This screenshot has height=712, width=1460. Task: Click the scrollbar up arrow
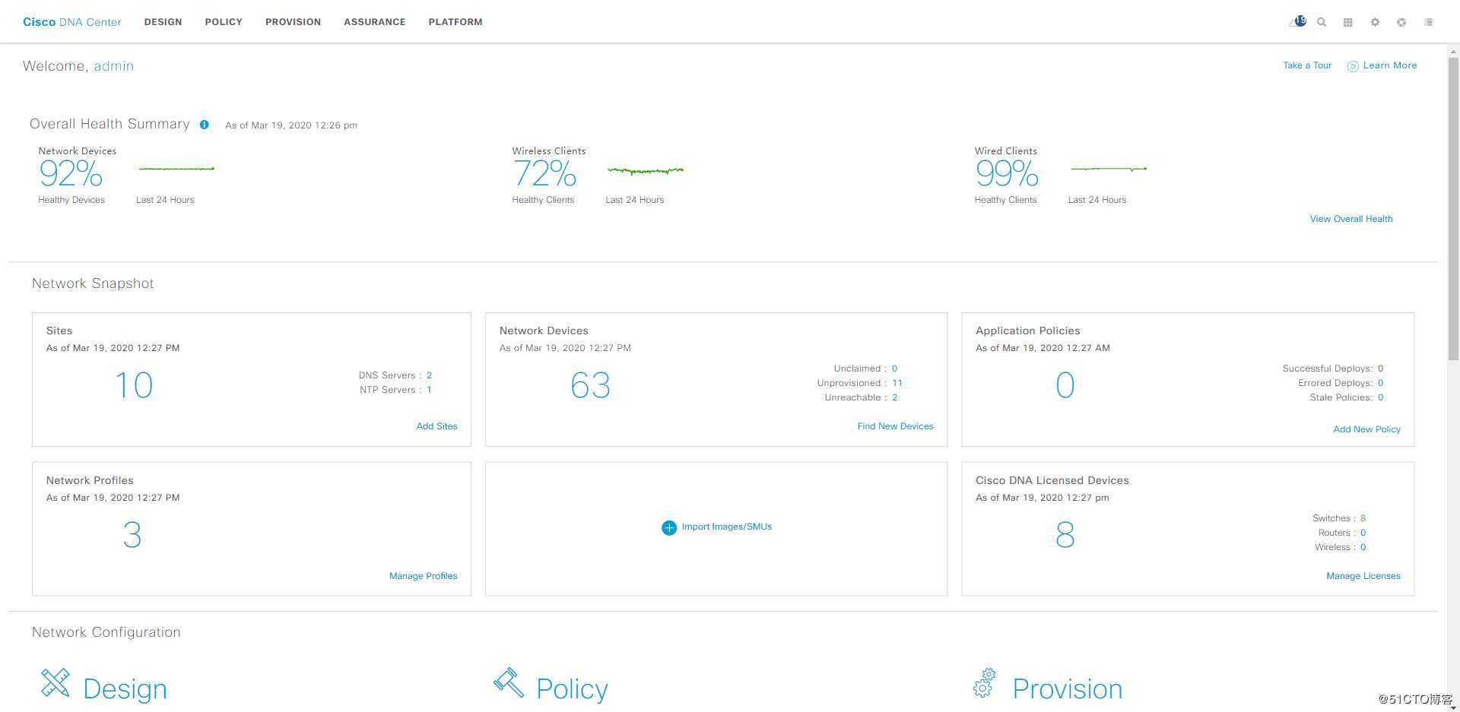pos(1453,50)
